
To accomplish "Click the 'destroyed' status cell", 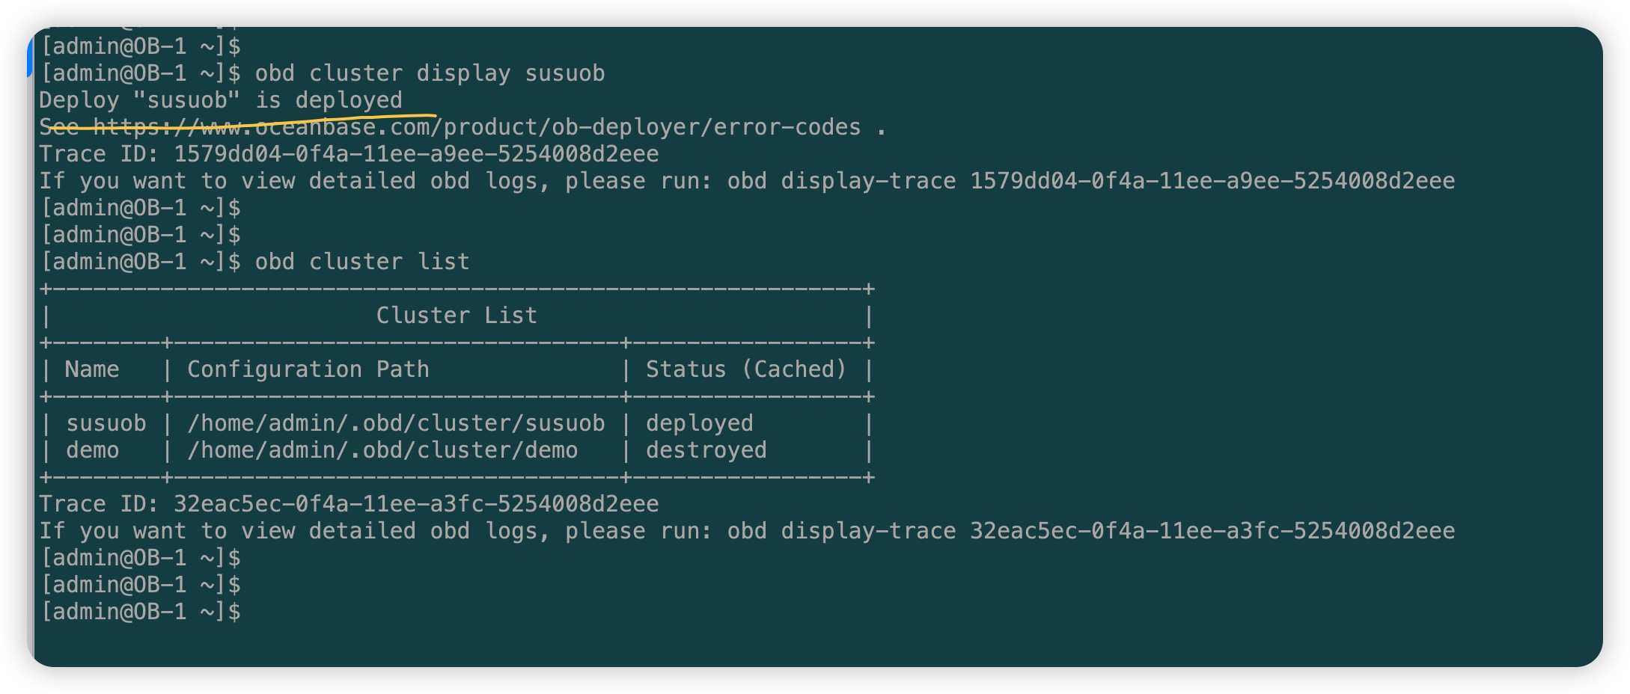I will coord(706,450).
